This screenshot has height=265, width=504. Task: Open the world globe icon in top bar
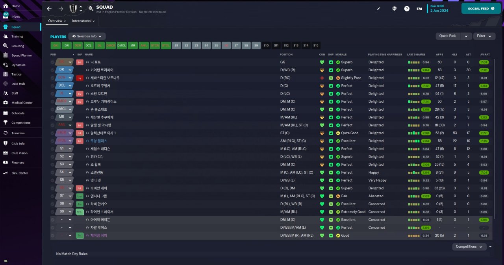pos(394,9)
